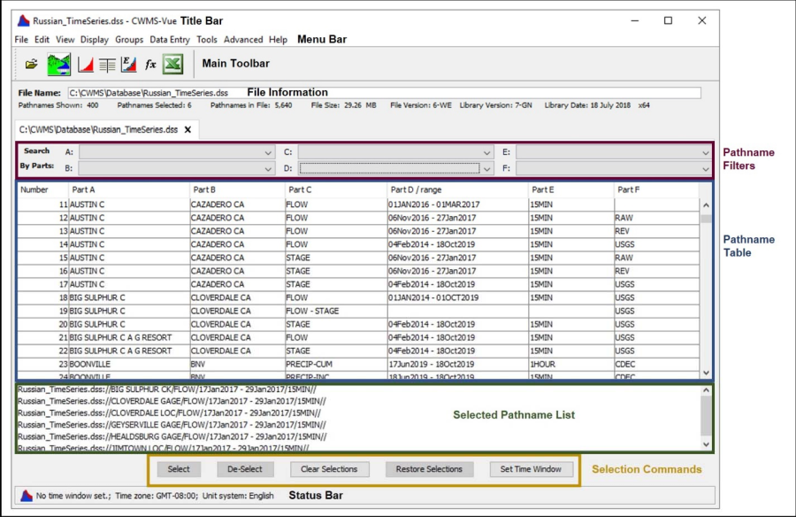Open the Data Entry menu
This screenshot has height=517, width=796.
[x=170, y=39]
